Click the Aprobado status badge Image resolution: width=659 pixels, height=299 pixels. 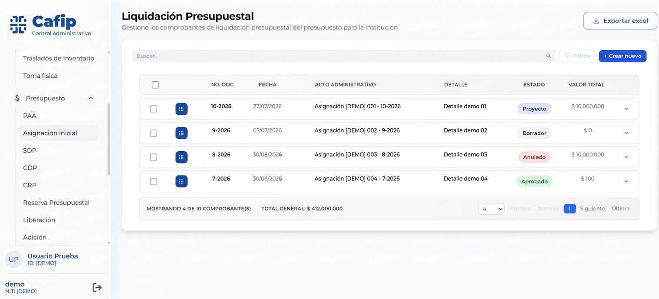534,181
